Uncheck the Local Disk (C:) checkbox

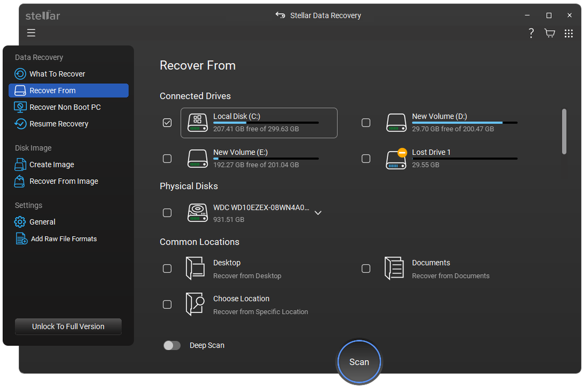pos(167,122)
